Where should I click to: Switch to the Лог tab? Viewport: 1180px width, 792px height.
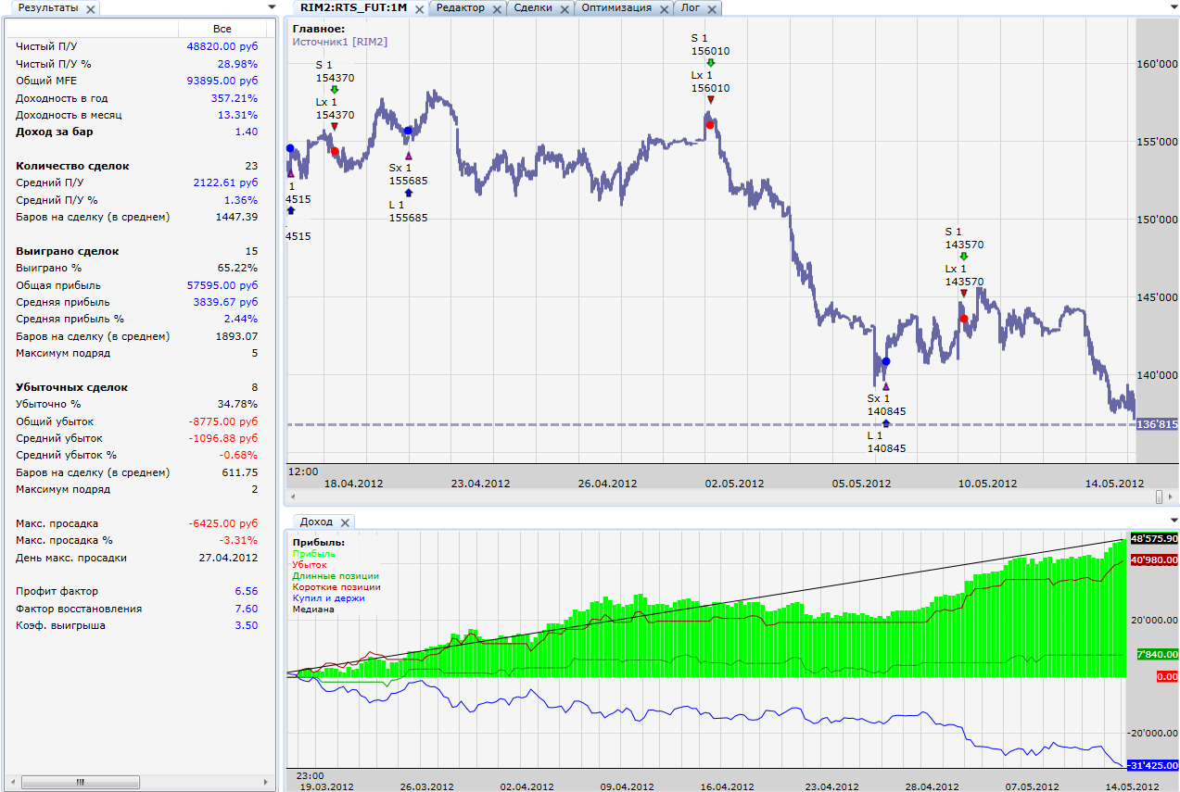(690, 7)
